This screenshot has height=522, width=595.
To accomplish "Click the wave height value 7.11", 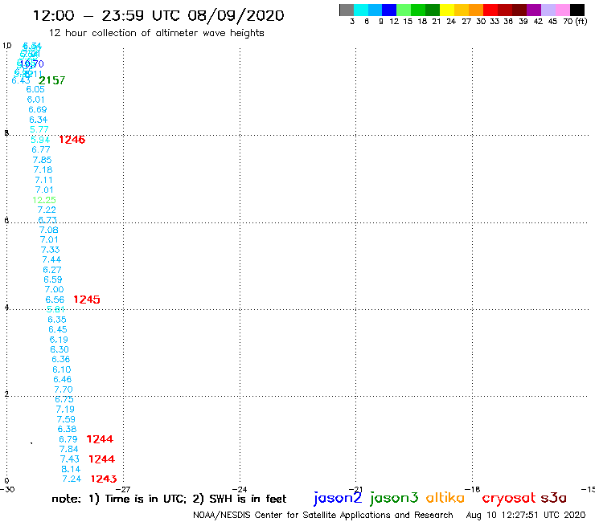I will point(43,180).
